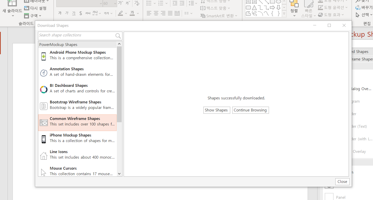373x200 pixels.
Task: Click the text highlight color pen
Action: (x=121, y=13)
